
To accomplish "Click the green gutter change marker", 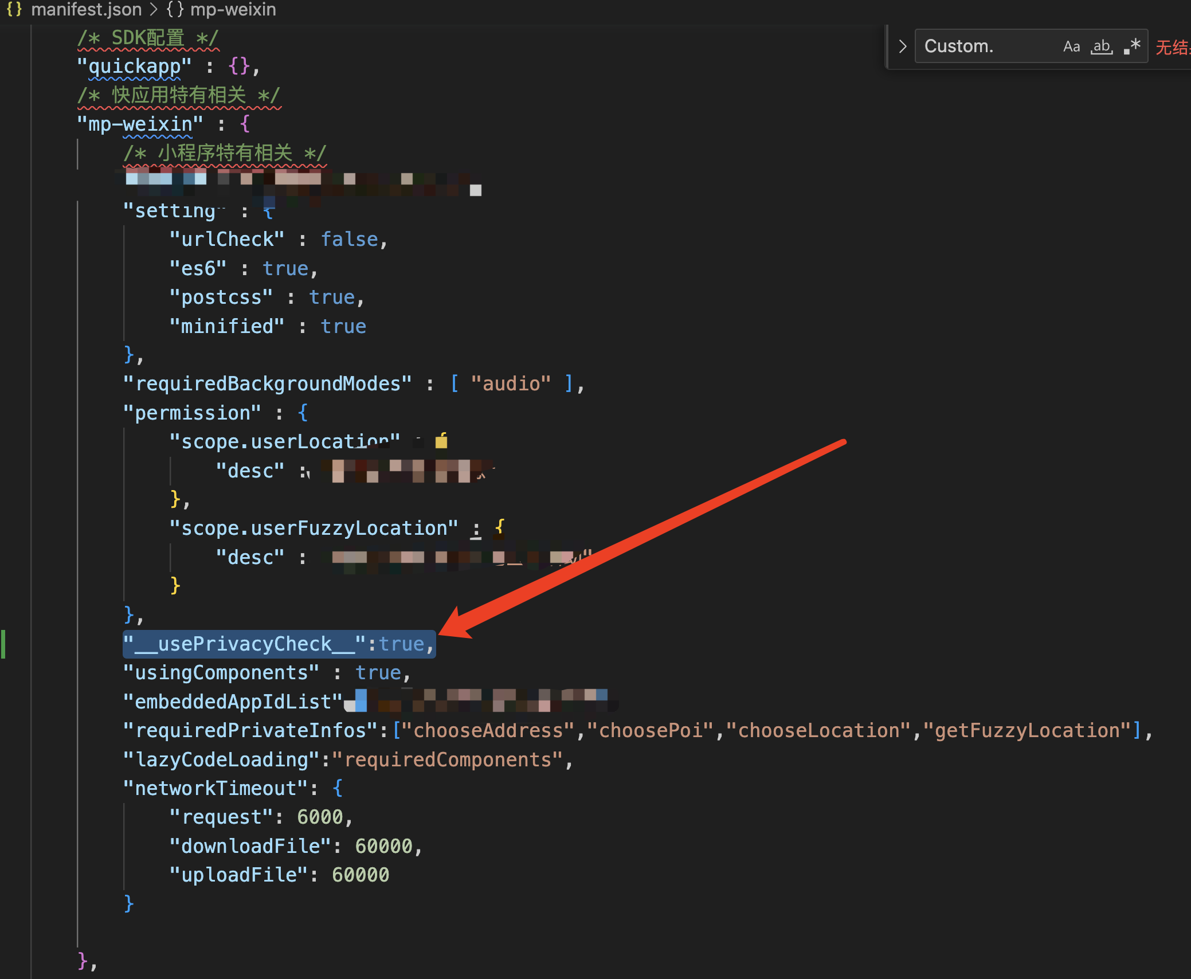I will pyautogui.click(x=3, y=644).
